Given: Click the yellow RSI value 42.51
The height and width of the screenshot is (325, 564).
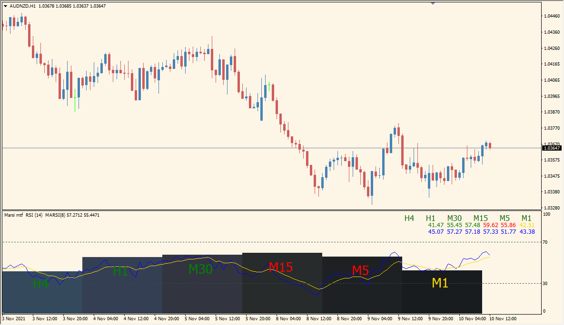Looking at the screenshot, I should (527, 225).
